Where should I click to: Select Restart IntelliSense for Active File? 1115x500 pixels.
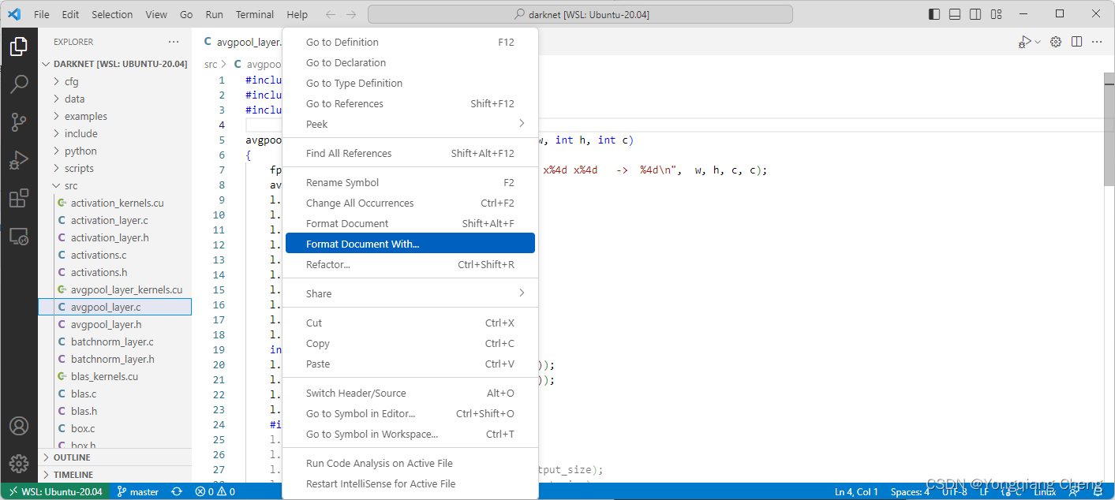[410, 483]
